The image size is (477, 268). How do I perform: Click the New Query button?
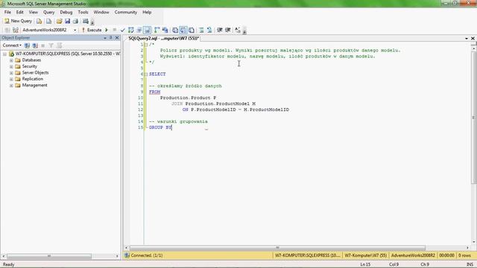pos(18,21)
